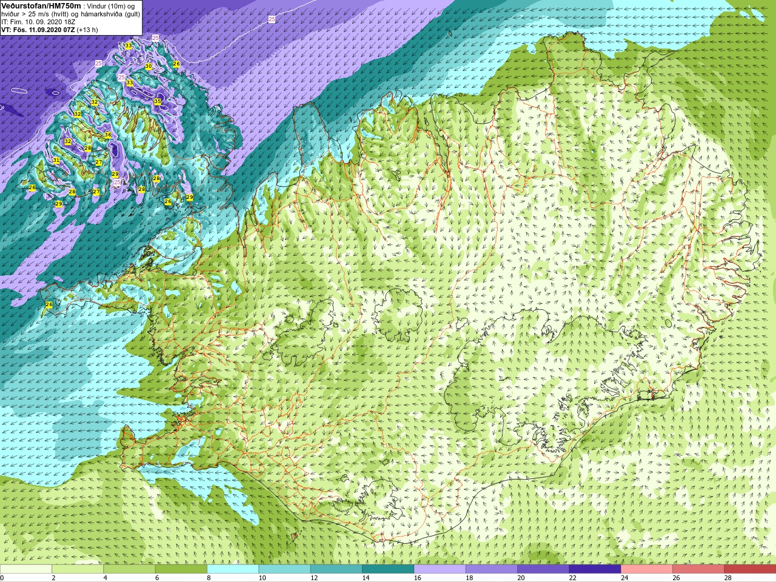Click the 20–22 m/s violet legend swatch
Image resolution: width=776 pixels, height=582 pixels.
coord(543,569)
